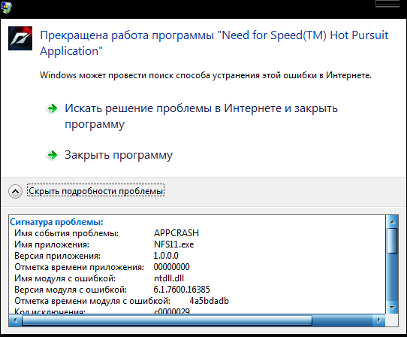Click the APPCRASH event name value

click(x=176, y=233)
